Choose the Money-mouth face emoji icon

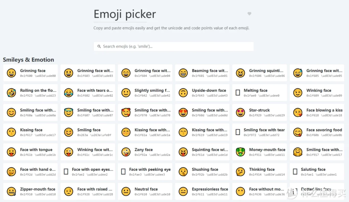click(x=241, y=152)
